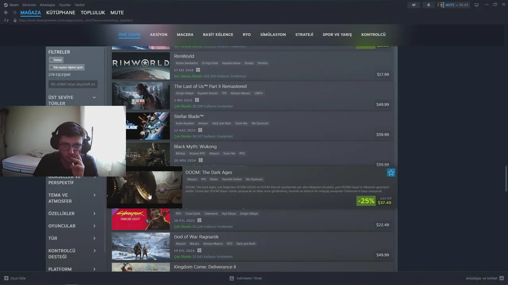Switch to Big Picture mode icon
Viewport: 508px width, 285px height.
click(x=476, y=5)
